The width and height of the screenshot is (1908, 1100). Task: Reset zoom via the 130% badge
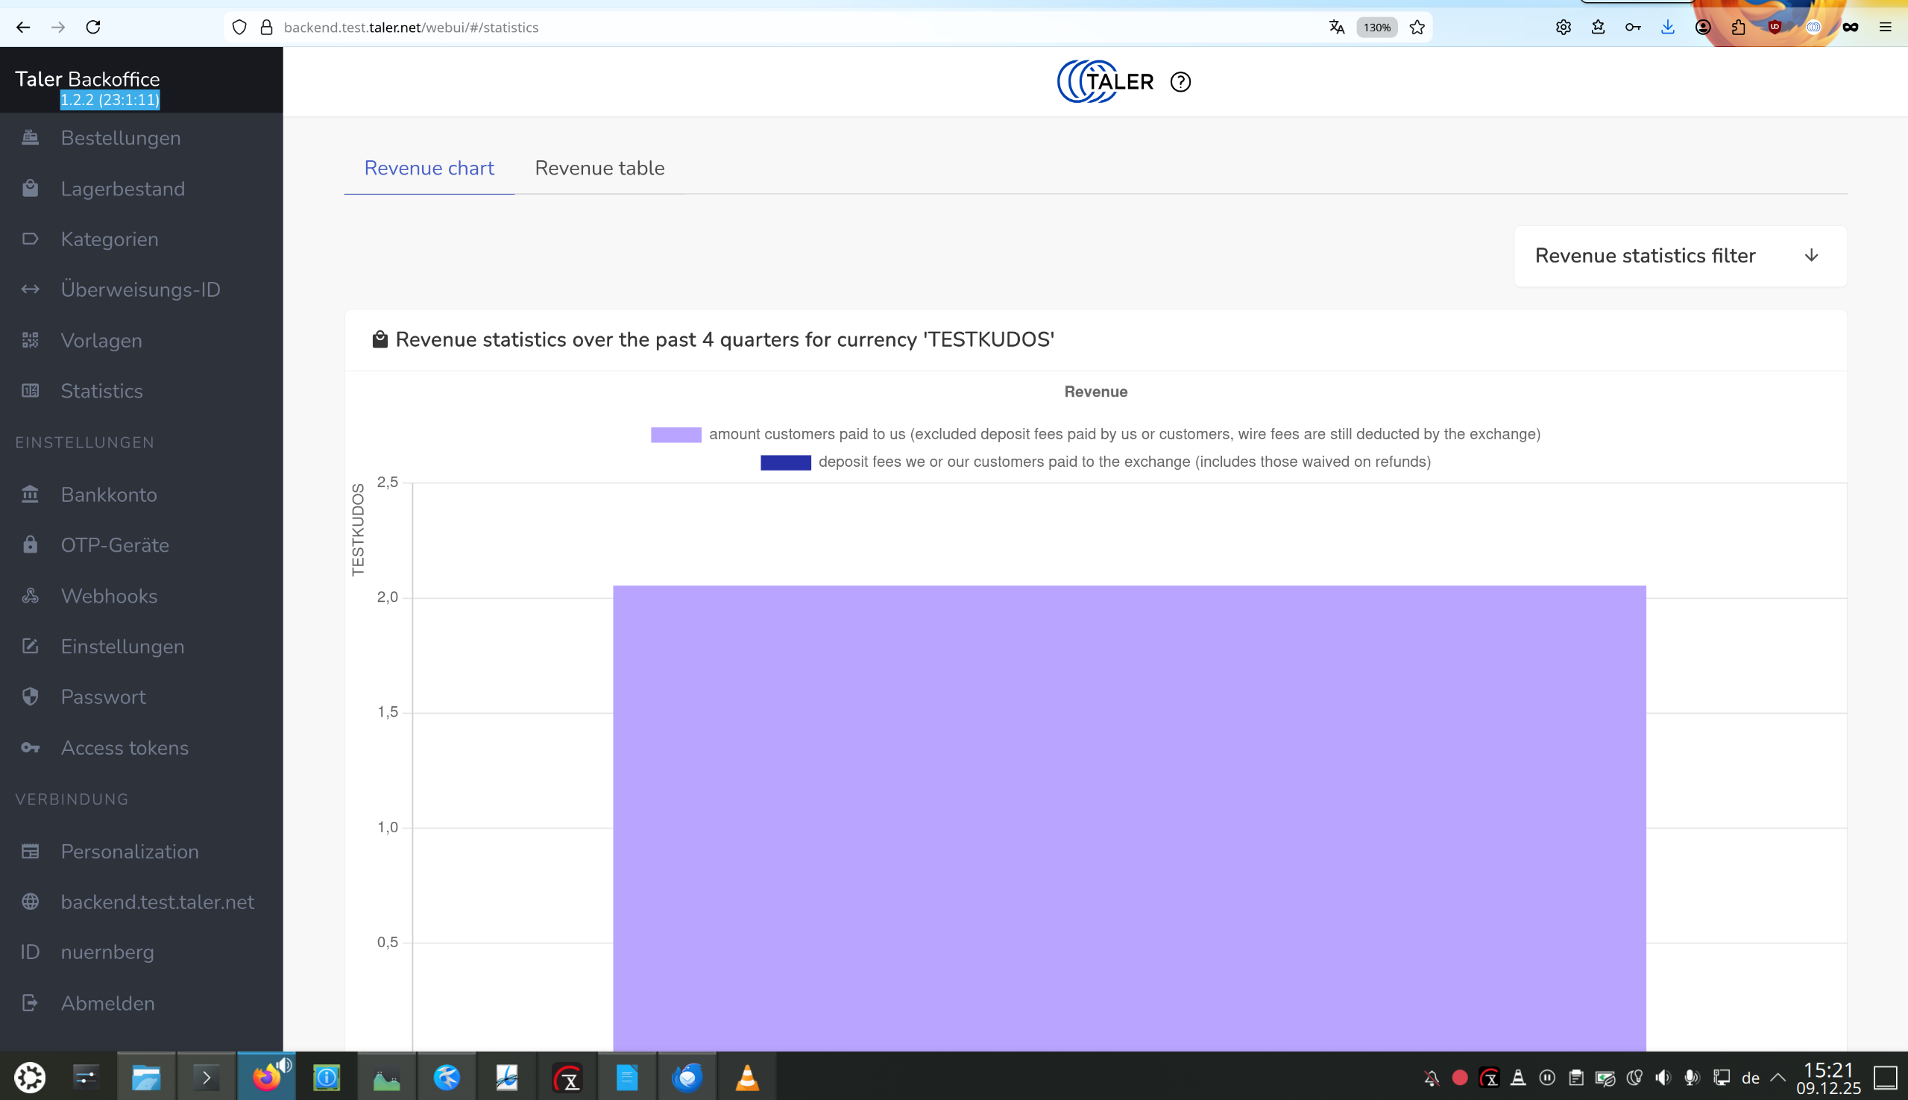(1376, 27)
